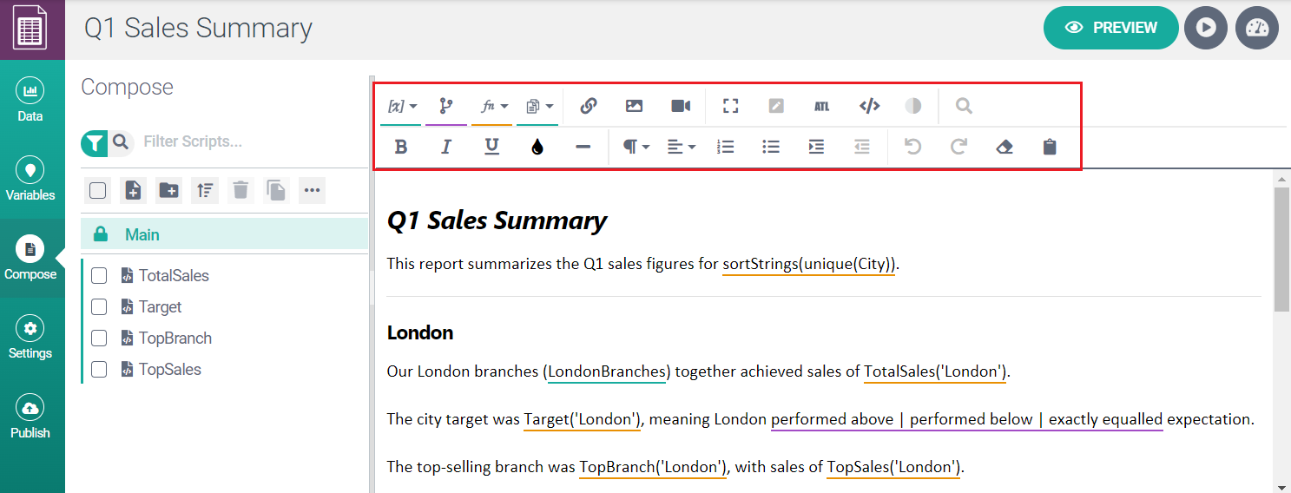This screenshot has width=1291, height=493.
Task: Click the insert video icon
Action: [681, 106]
